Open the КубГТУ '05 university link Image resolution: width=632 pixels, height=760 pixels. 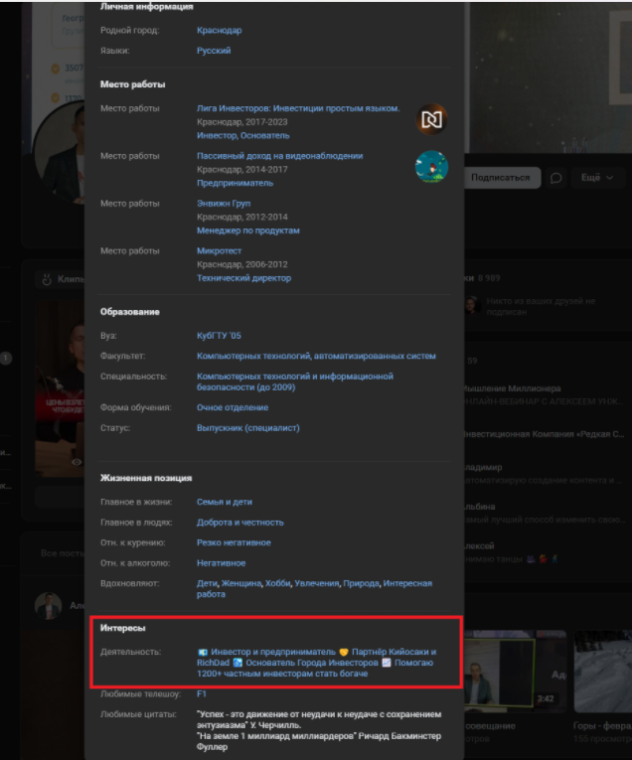point(219,336)
